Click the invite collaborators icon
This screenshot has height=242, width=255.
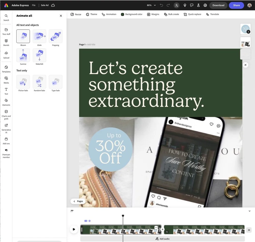coord(176,5)
